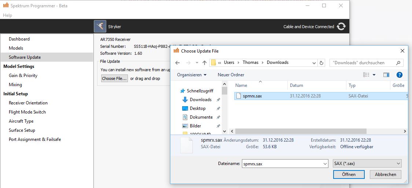
Task: Click the navigation tree scroll down arrow
Action: [224, 131]
